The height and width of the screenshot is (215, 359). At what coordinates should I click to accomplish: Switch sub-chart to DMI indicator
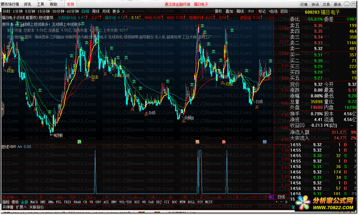tap(43, 202)
